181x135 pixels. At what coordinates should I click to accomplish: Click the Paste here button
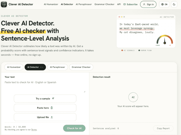(45, 108)
